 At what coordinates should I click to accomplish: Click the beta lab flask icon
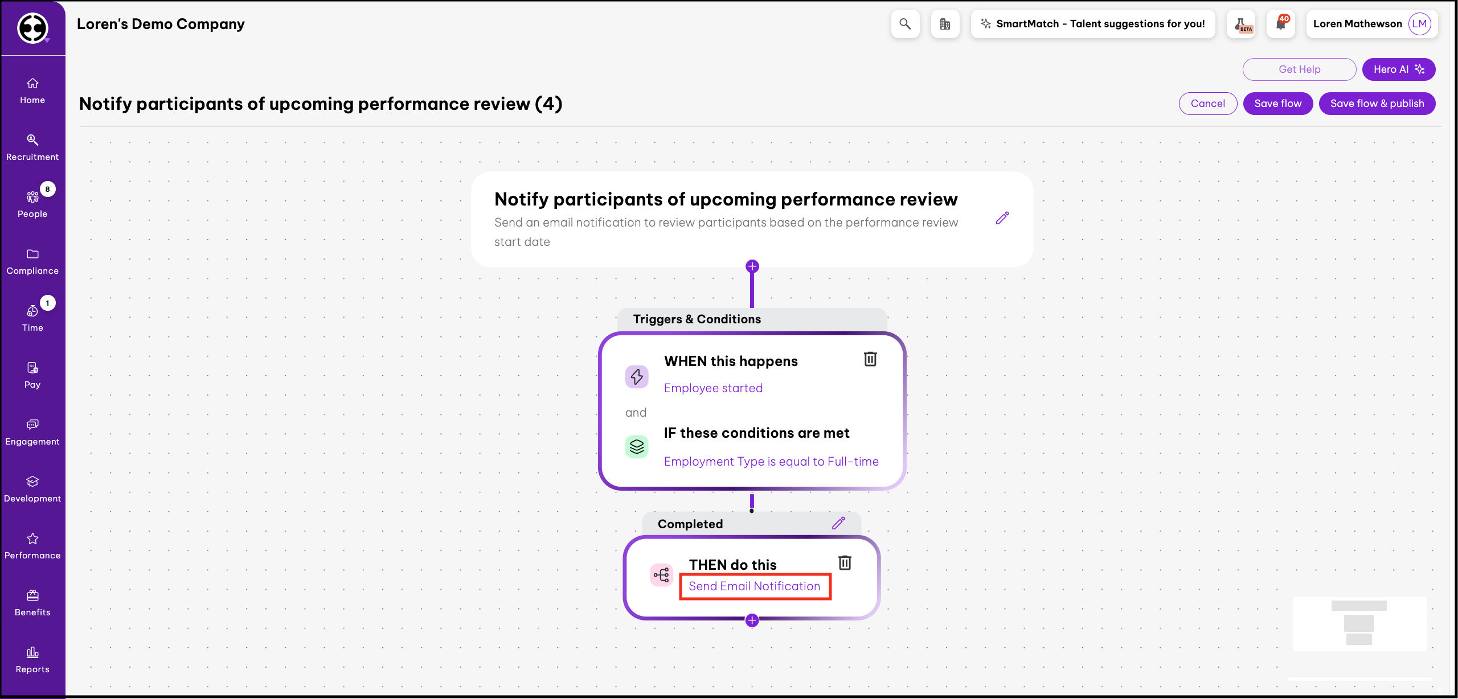[1241, 24]
